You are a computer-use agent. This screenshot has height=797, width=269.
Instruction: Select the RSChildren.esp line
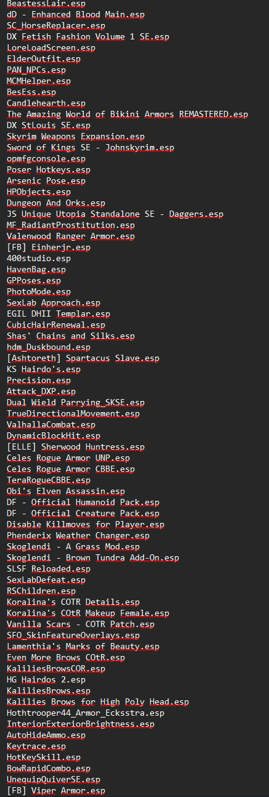(41, 591)
